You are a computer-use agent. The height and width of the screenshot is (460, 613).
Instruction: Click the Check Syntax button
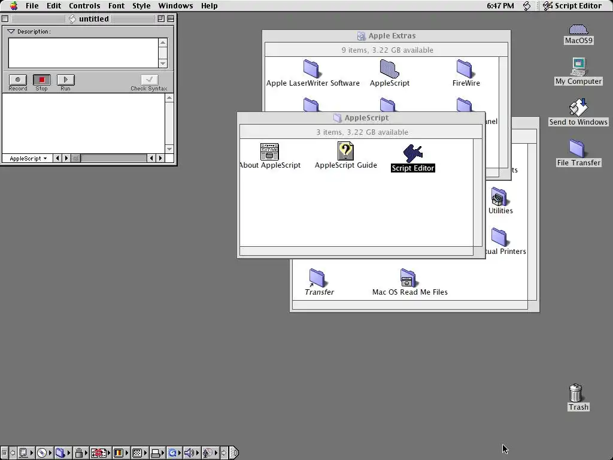149,80
